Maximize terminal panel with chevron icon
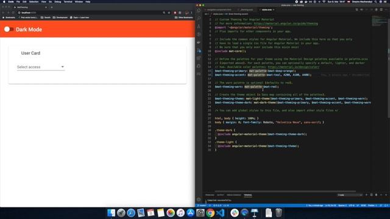Image resolution: width=390 pixels, height=219 pixels. click(381, 195)
